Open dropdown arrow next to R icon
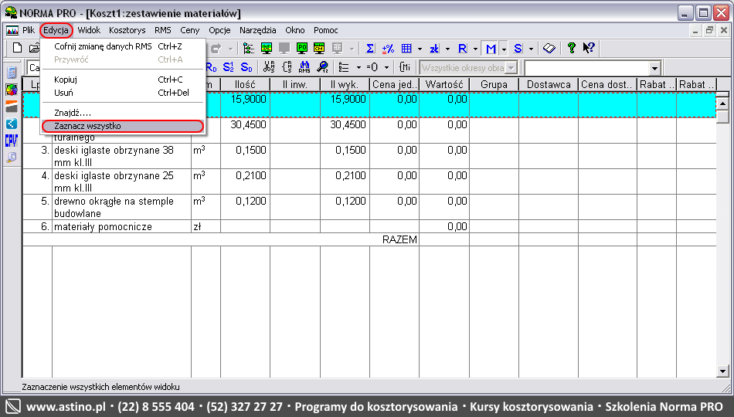734x417 pixels. [x=475, y=49]
